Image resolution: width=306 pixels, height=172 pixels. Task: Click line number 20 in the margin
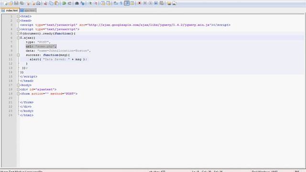point(11,98)
